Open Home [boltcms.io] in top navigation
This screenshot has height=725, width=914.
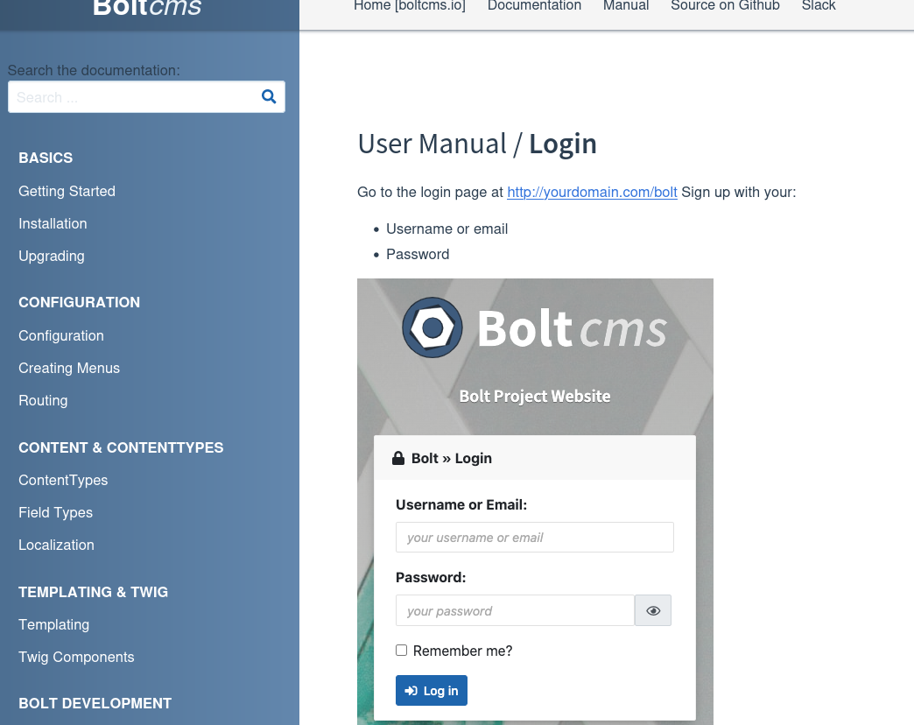pyautogui.click(x=410, y=6)
